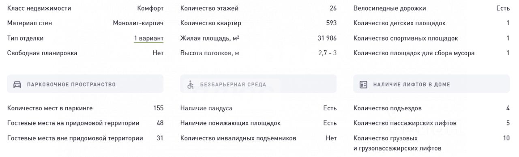Click Количество грузовых и грузопассажирских лифтов label
Screen dimensions: 519x157
[397, 143]
